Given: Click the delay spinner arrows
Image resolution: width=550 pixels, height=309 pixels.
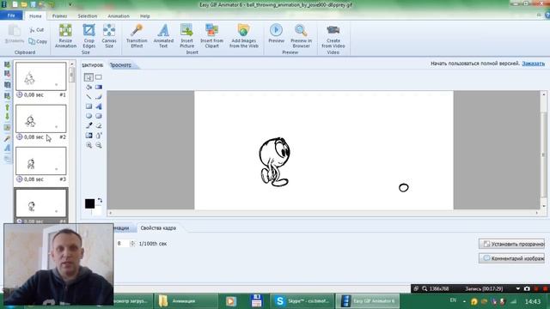Looking at the screenshot, I should point(132,244).
